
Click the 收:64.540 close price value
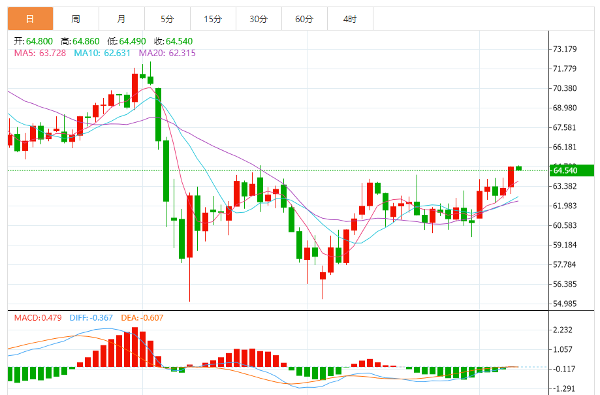click(x=174, y=41)
